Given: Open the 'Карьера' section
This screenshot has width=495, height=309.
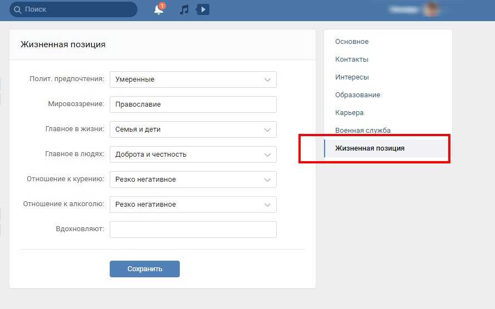Looking at the screenshot, I should coord(349,113).
